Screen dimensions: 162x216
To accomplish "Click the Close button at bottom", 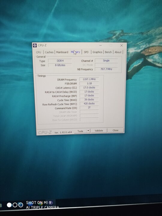I will pyautogui.click(x=115, y=130).
